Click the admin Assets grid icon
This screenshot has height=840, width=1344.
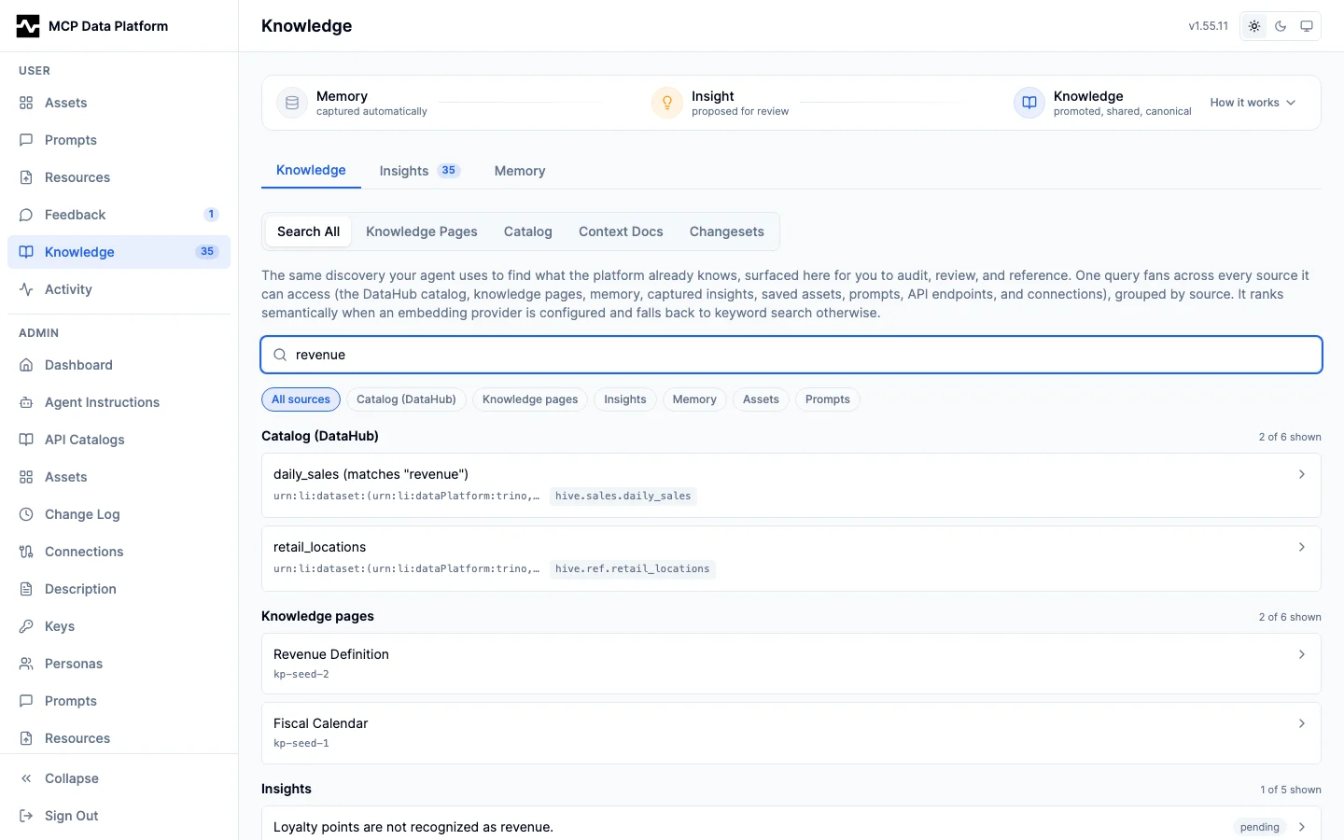pyautogui.click(x=26, y=477)
